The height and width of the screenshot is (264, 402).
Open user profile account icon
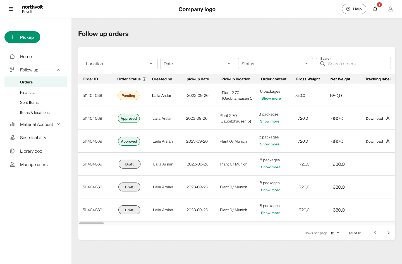391,9
